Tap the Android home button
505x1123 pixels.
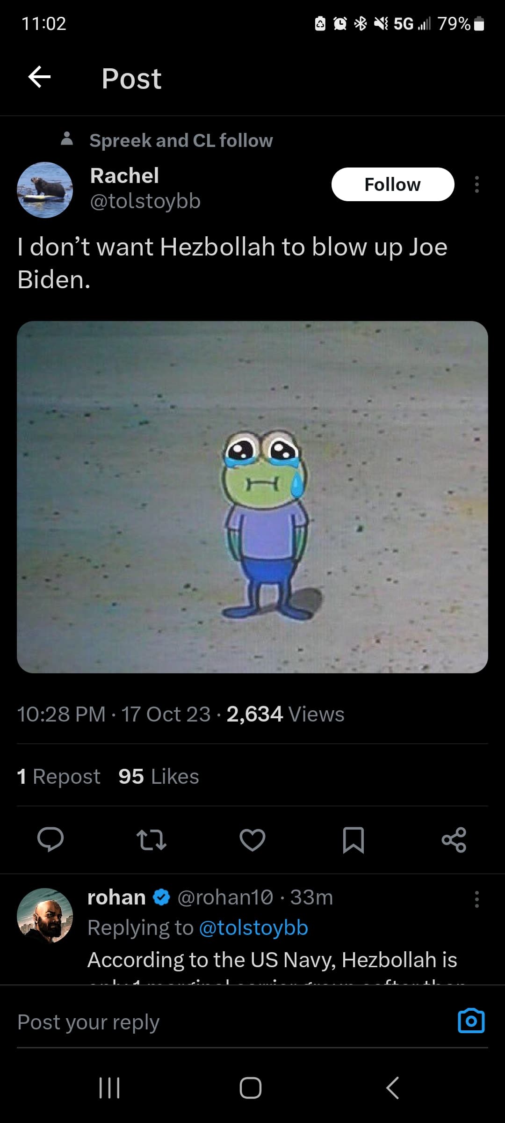251,1087
